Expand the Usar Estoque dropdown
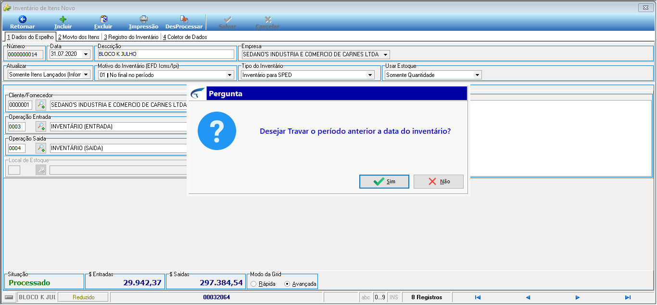Image resolution: width=657 pixels, height=305 pixels. (477, 75)
